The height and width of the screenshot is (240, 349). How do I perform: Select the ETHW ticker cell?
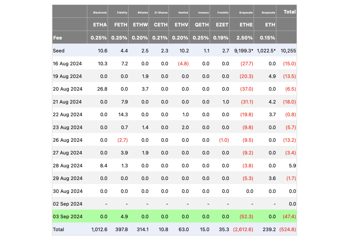pyautogui.click(x=140, y=25)
